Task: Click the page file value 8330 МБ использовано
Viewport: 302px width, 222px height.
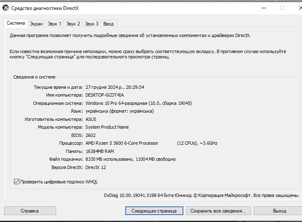Action: 130,160
